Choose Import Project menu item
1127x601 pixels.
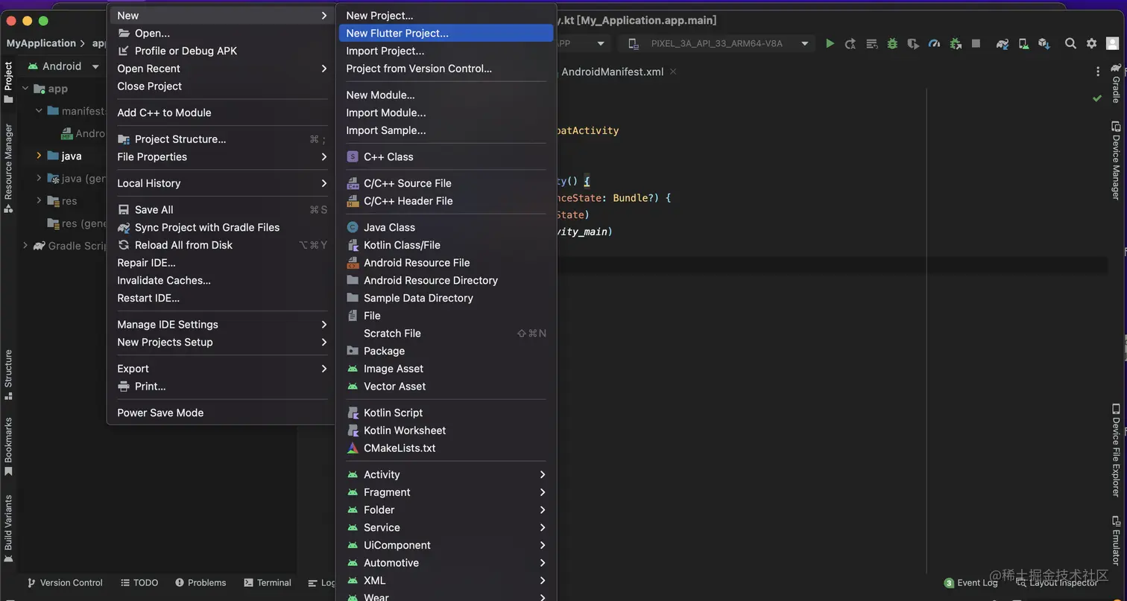tap(446, 51)
